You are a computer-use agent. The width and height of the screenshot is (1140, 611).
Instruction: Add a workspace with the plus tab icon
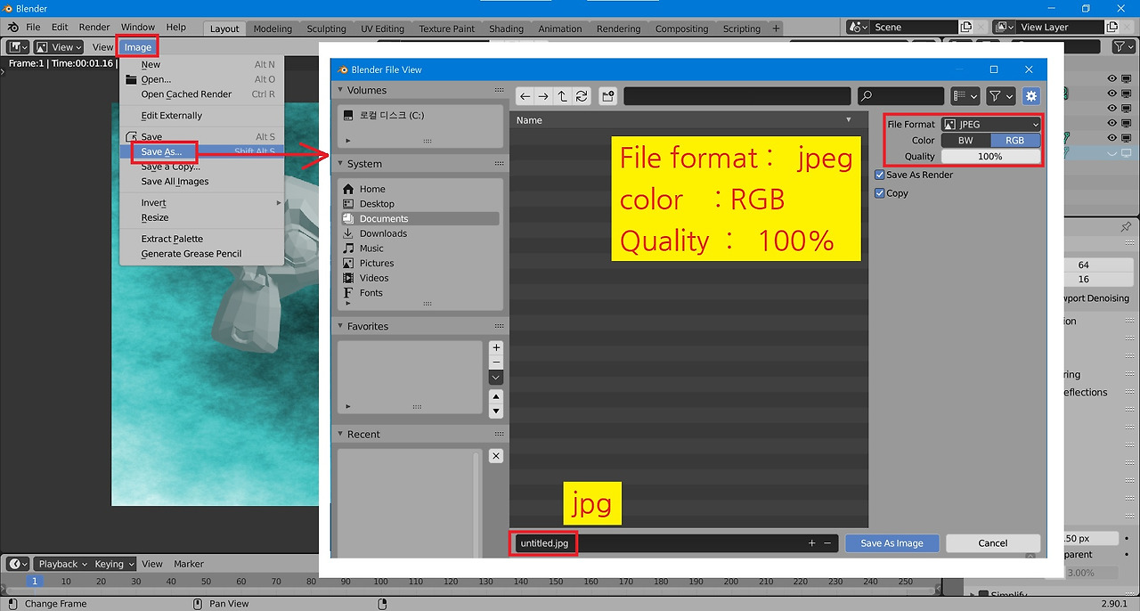coord(776,29)
